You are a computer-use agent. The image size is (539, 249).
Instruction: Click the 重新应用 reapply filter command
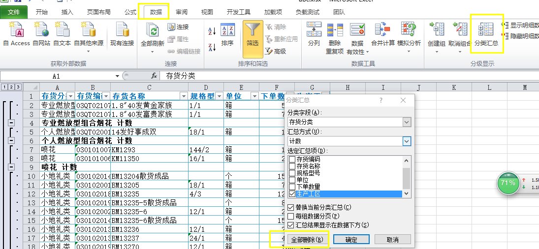coord(281,39)
